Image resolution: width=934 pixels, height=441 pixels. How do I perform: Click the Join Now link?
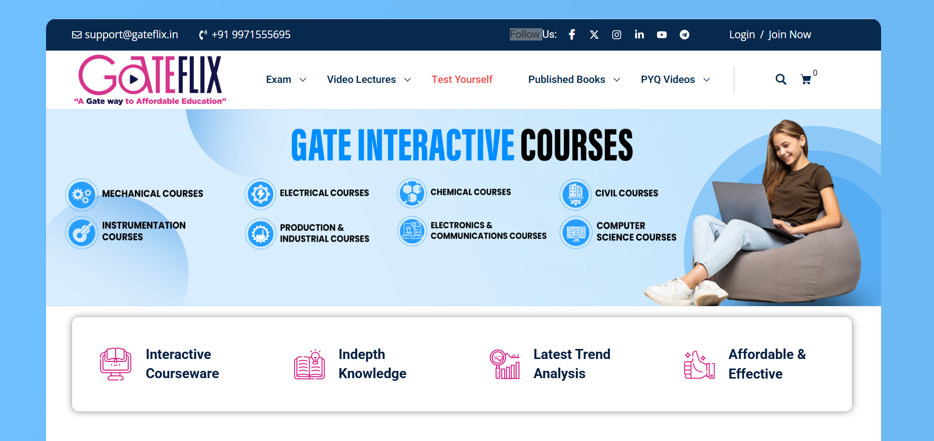coord(789,35)
